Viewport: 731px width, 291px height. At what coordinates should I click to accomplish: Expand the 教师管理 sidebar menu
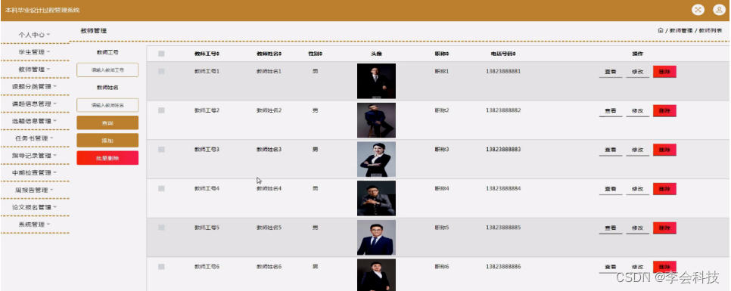pyautogui.click(x=35, y=70)
